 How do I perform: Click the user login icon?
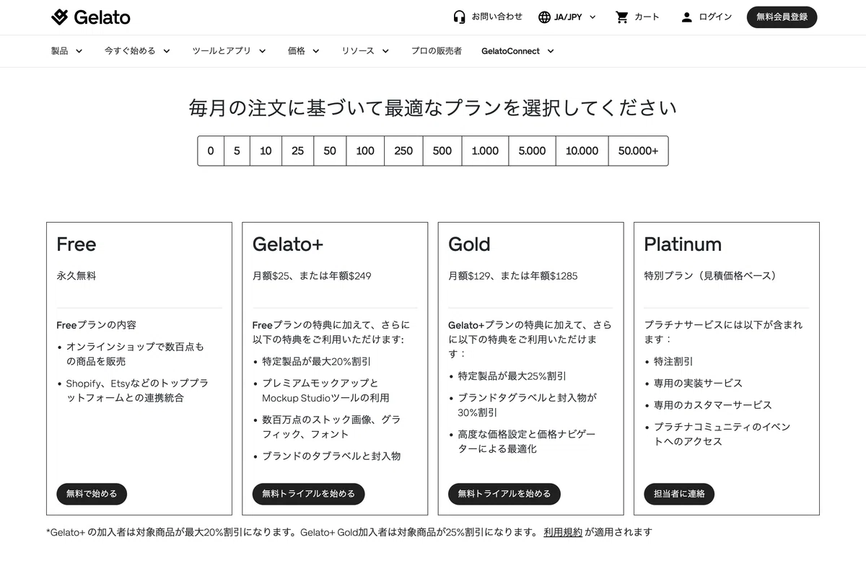(686, 17)
